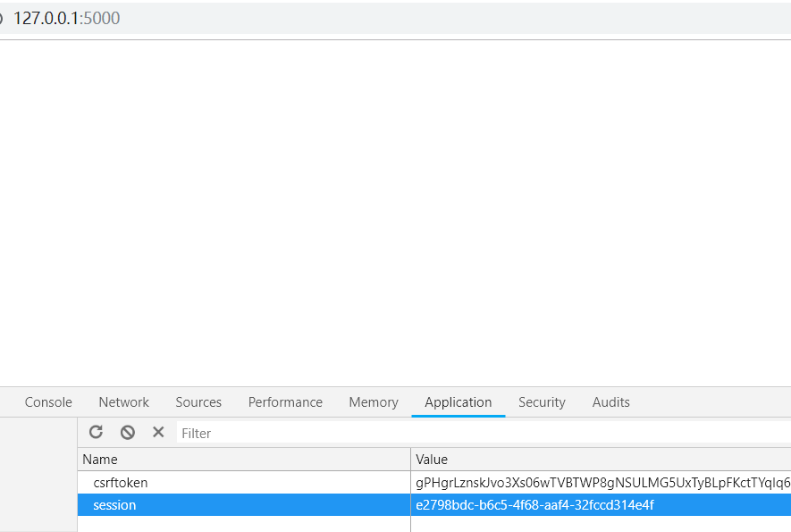Select the csrftoken cookie row
Image resolution: width=791 pixels, height=532 pixels.
pos(434,483)
